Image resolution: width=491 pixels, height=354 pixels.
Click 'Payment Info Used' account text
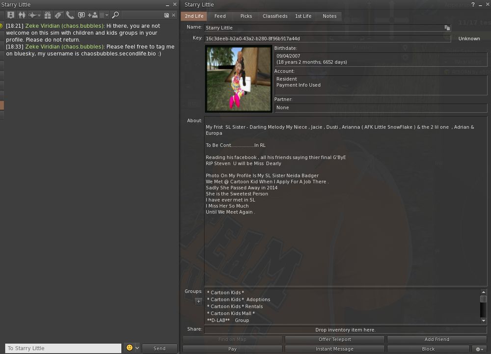[x=299, y=85]
